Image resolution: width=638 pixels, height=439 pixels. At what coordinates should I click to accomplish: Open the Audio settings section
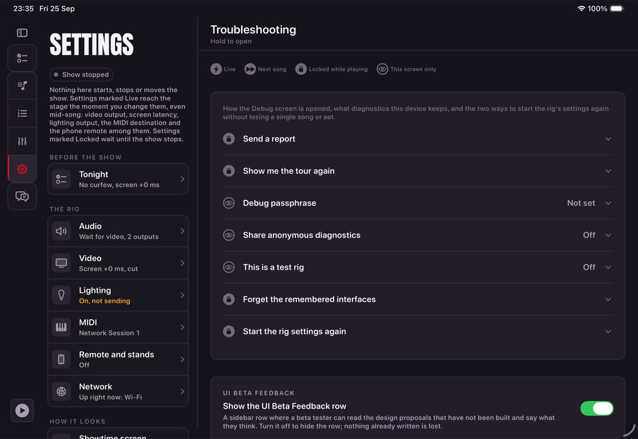(x=118, y=231)
